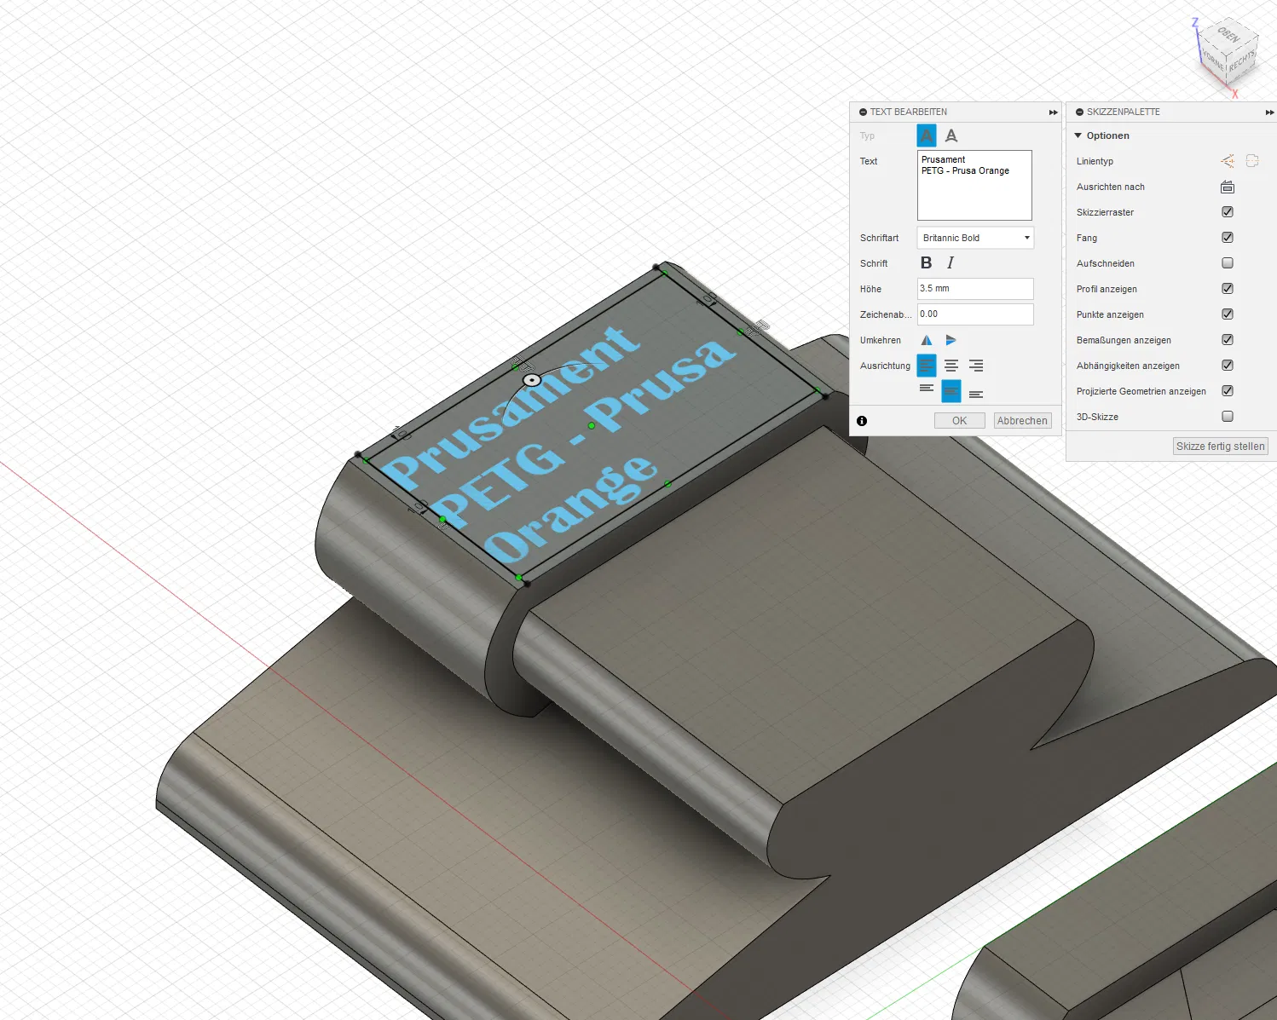This screenshot has width=1277, height=1020.
Task: Set Linientyp to construction line
Action: pos(1228,161)
